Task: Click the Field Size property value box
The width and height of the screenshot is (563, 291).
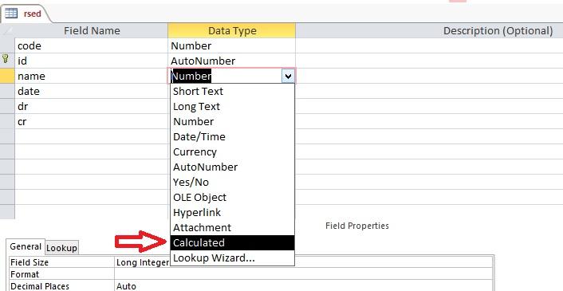Action: pos(305,262)
